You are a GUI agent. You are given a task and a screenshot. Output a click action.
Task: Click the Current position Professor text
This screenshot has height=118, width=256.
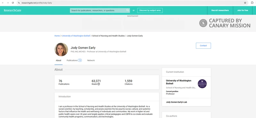(172, 93)
